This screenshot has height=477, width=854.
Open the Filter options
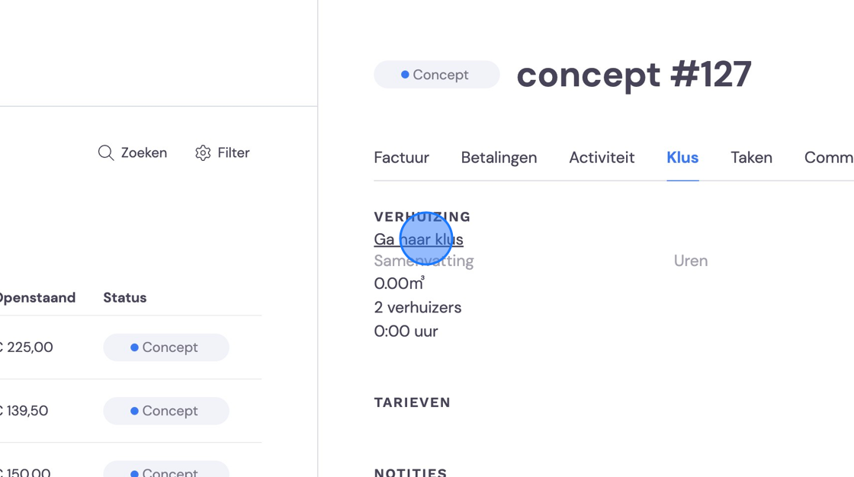coord(222,153)
